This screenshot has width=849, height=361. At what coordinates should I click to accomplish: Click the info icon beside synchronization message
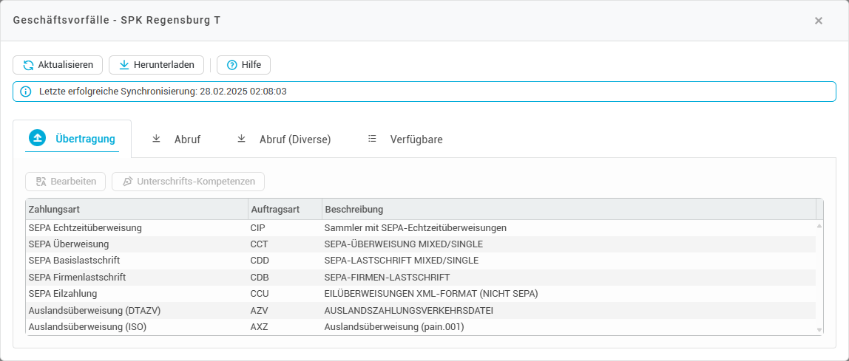[x=26, y=92]
